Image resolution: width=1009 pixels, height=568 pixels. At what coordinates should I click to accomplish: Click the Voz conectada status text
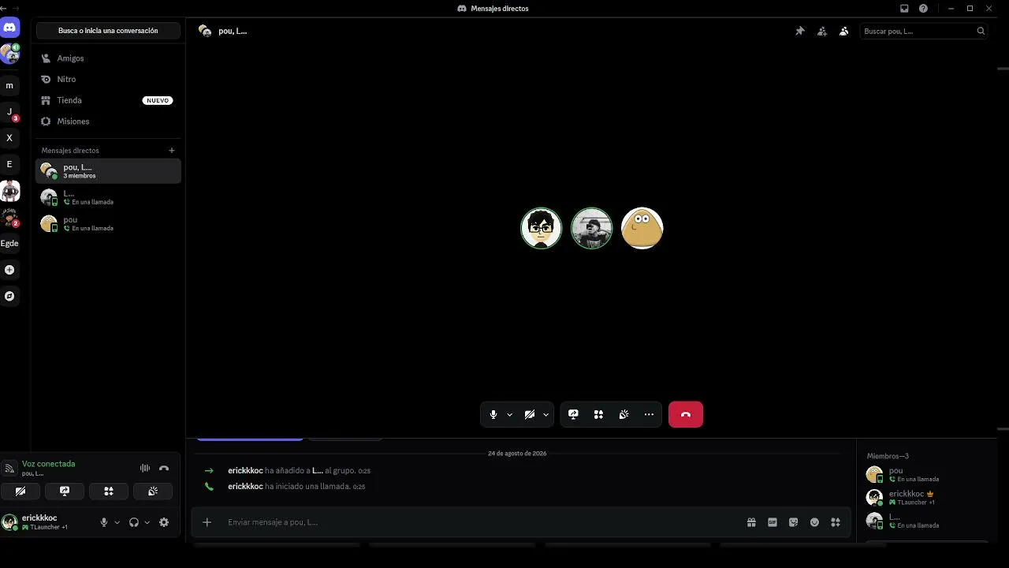click(49, 464)
